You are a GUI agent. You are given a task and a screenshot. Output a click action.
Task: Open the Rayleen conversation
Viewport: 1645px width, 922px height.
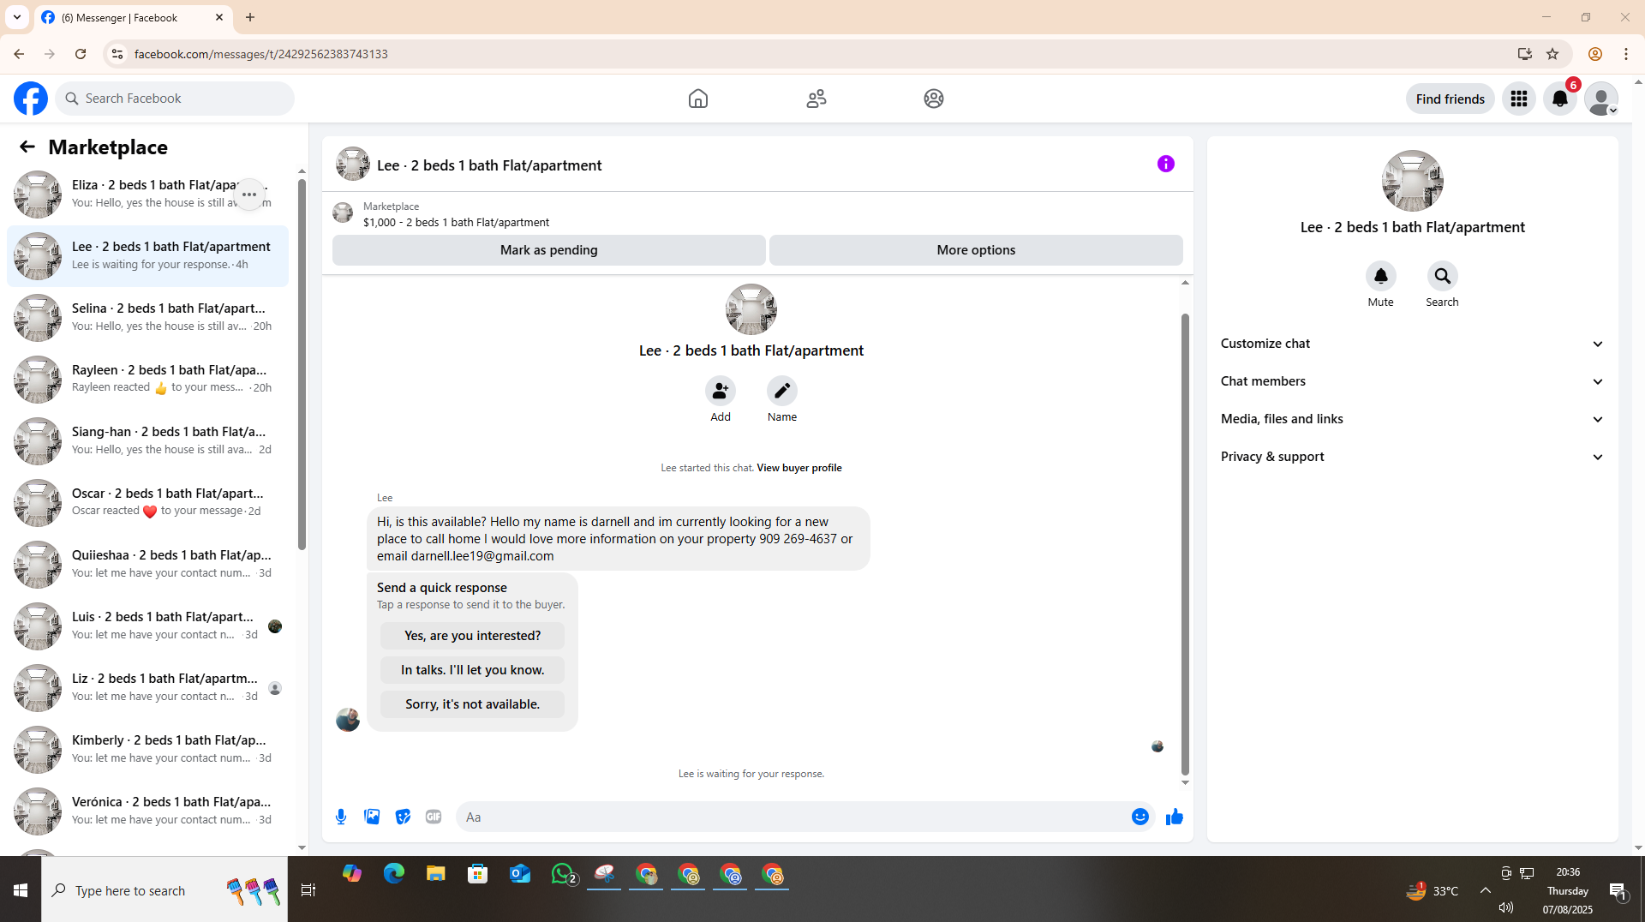(147, 380)
